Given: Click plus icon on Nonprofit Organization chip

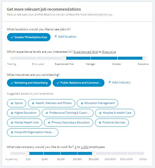Looking at the screenshot, I should [x=12, y=133].
